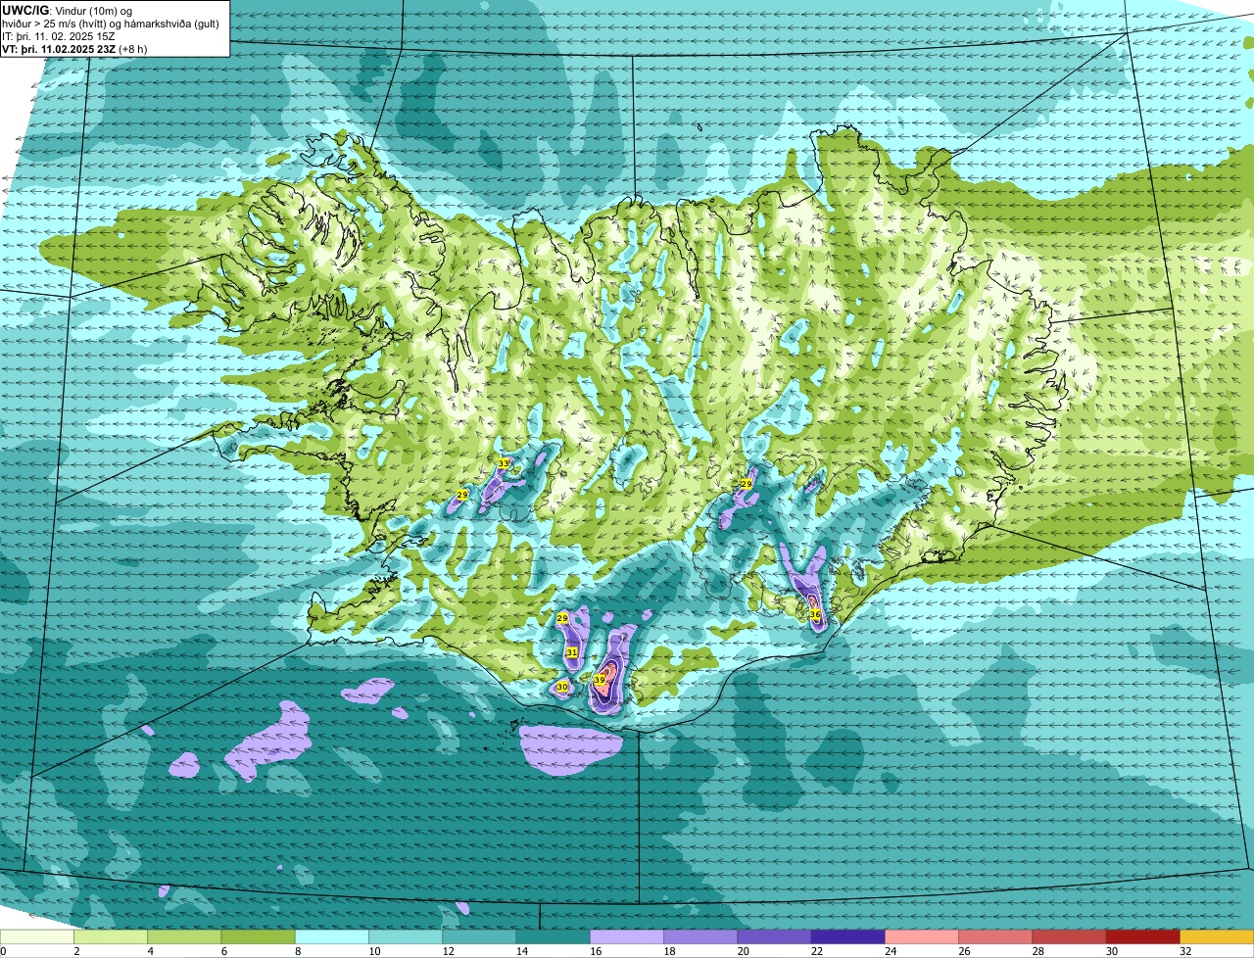Click the yellow-orange swatch above 32
This screenshot has width=1254, height=958.
tap(1217, 936)
